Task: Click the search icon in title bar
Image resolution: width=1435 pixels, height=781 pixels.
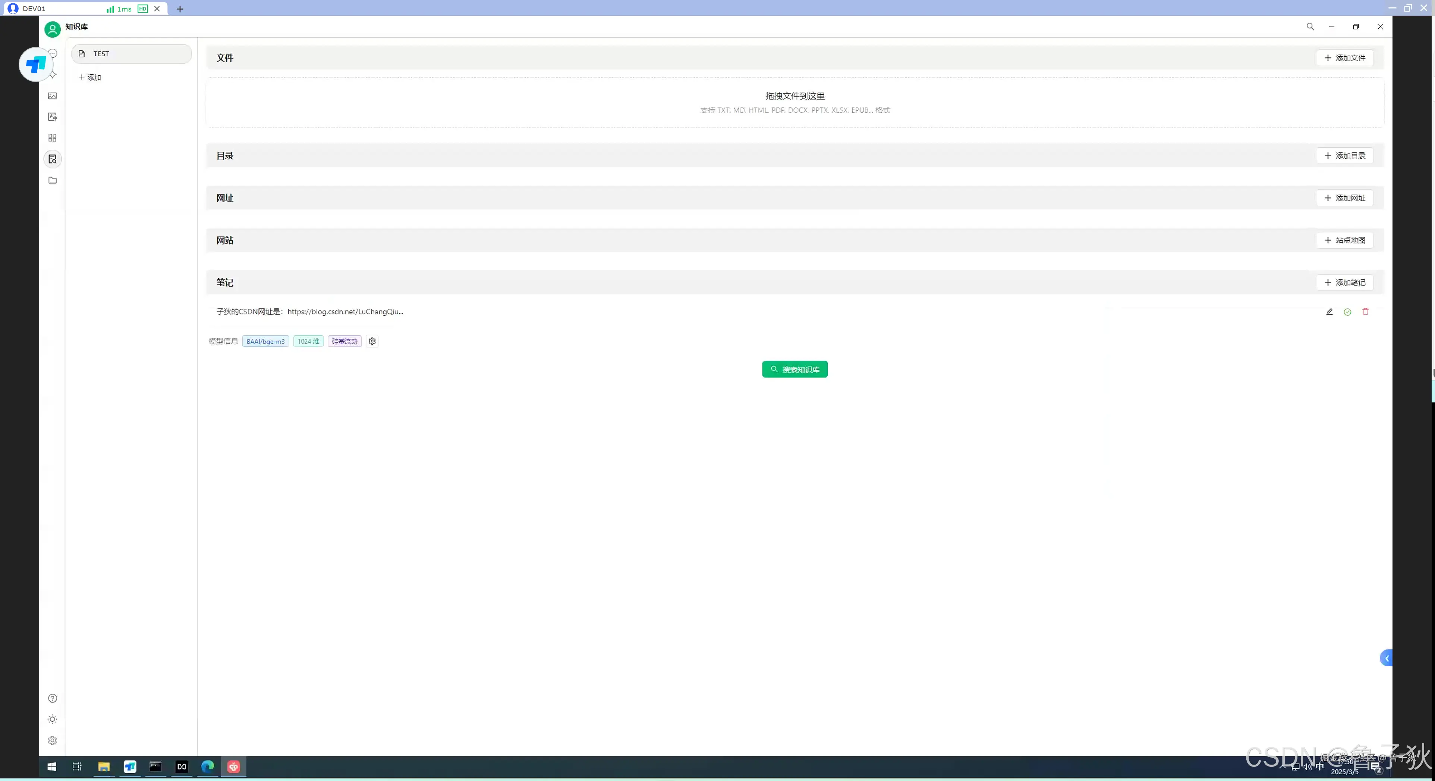Action: coord(1310,27)
